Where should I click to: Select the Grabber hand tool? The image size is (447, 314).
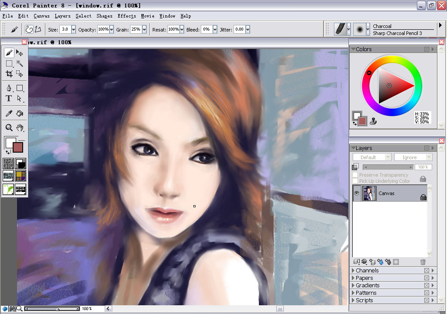point(20,127)
